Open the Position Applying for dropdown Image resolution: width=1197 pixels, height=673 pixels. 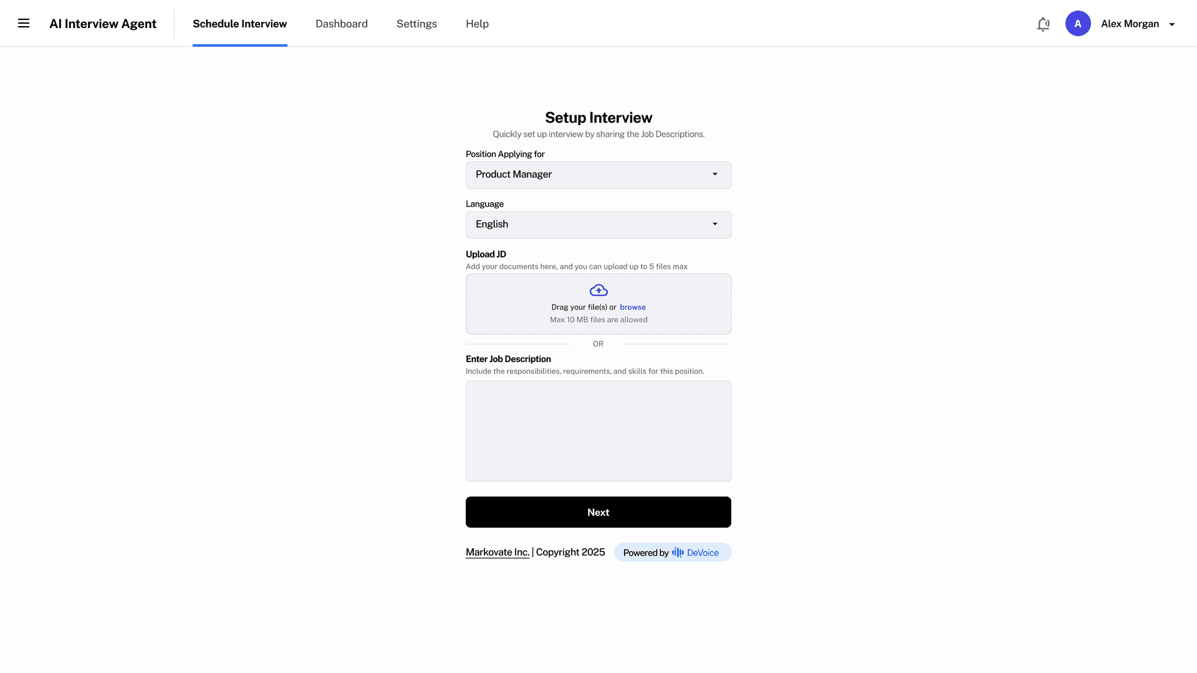tap(598, 175)
